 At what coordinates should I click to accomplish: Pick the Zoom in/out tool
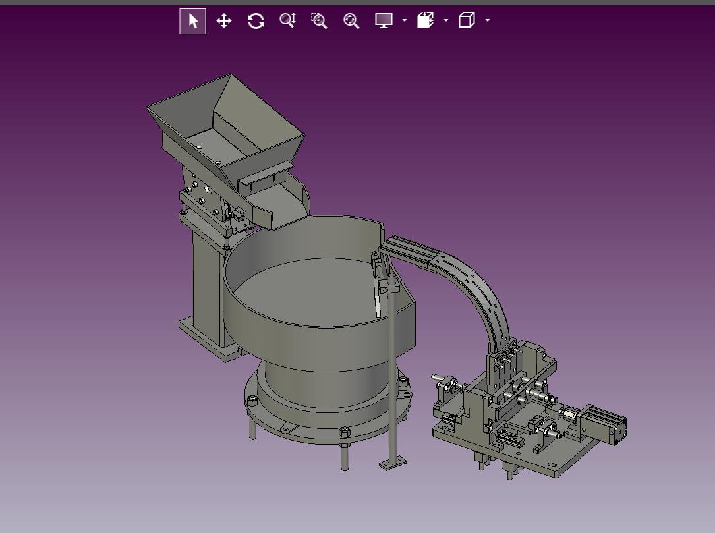click(x=287, y=21)
